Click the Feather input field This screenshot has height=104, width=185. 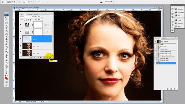coord(25,2)
